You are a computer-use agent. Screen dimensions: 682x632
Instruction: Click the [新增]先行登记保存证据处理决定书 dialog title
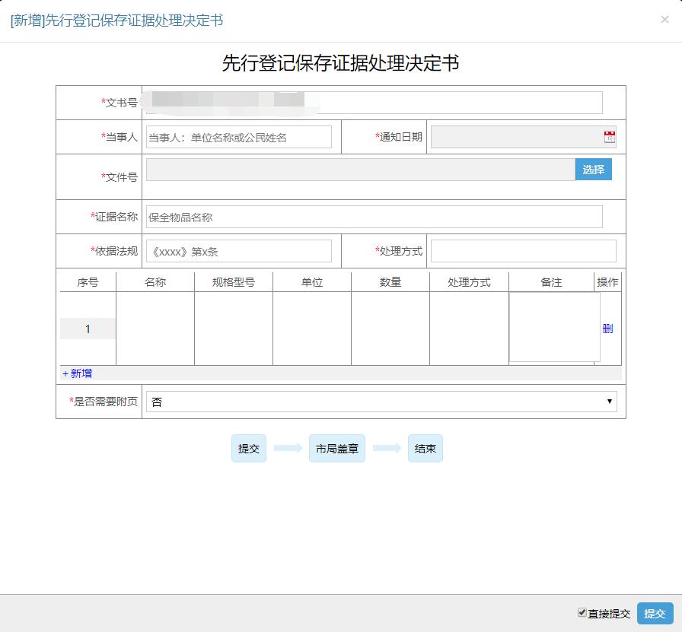click(116, 21)
